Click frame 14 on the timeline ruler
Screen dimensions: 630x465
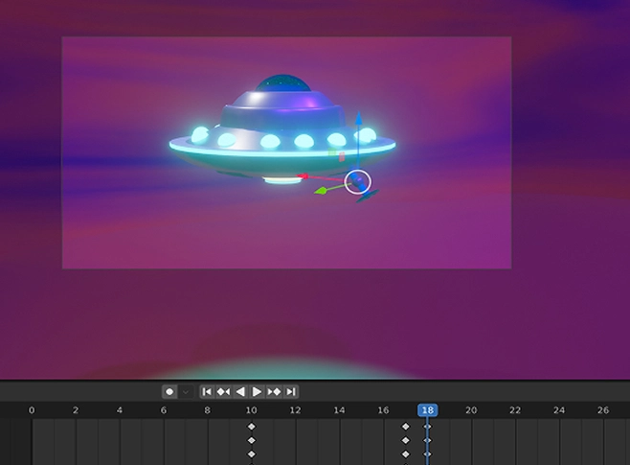point(339,410)
